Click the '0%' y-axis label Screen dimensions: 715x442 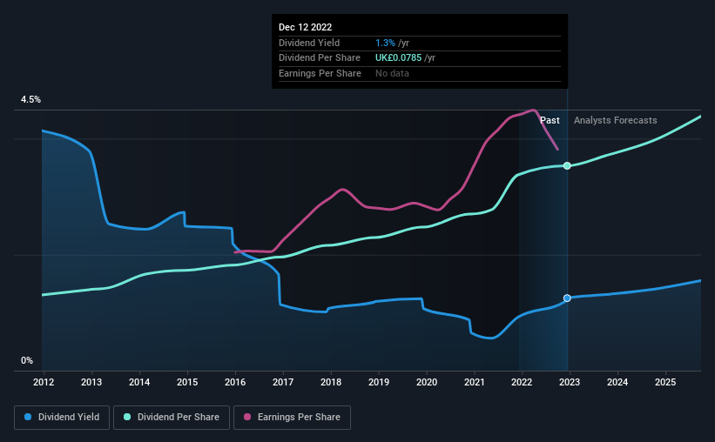[x=27, y=360]
